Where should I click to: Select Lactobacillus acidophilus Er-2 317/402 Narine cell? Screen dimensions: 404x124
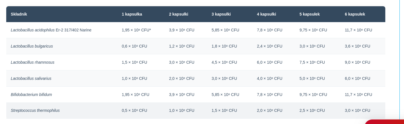(51, 30)
